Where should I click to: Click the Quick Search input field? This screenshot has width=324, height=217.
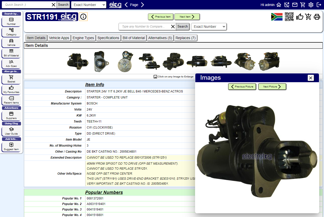click(27, 5)
